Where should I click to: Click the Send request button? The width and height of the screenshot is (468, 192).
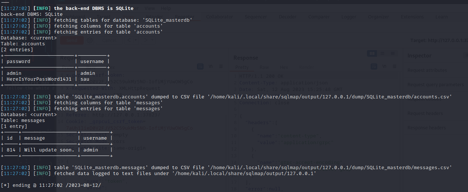pyautogui.click(x=72, y=41)
